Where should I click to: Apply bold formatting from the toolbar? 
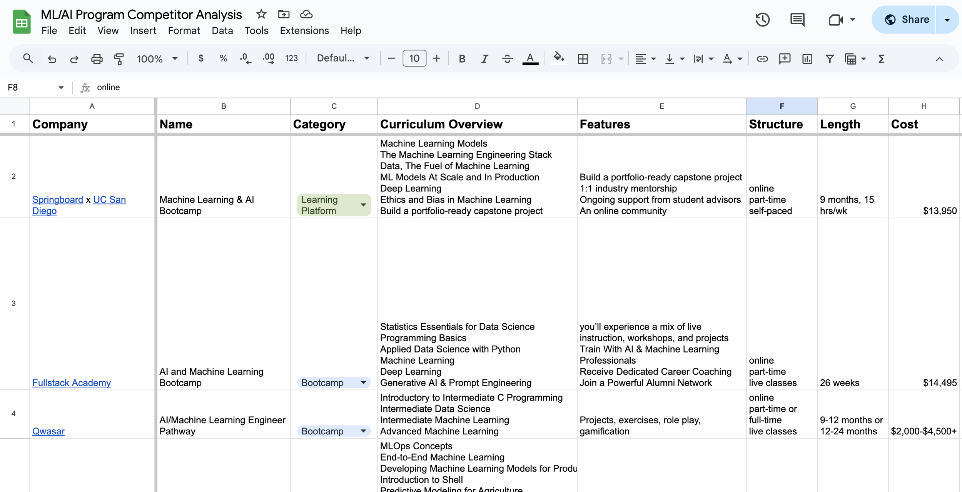[462, 58]
